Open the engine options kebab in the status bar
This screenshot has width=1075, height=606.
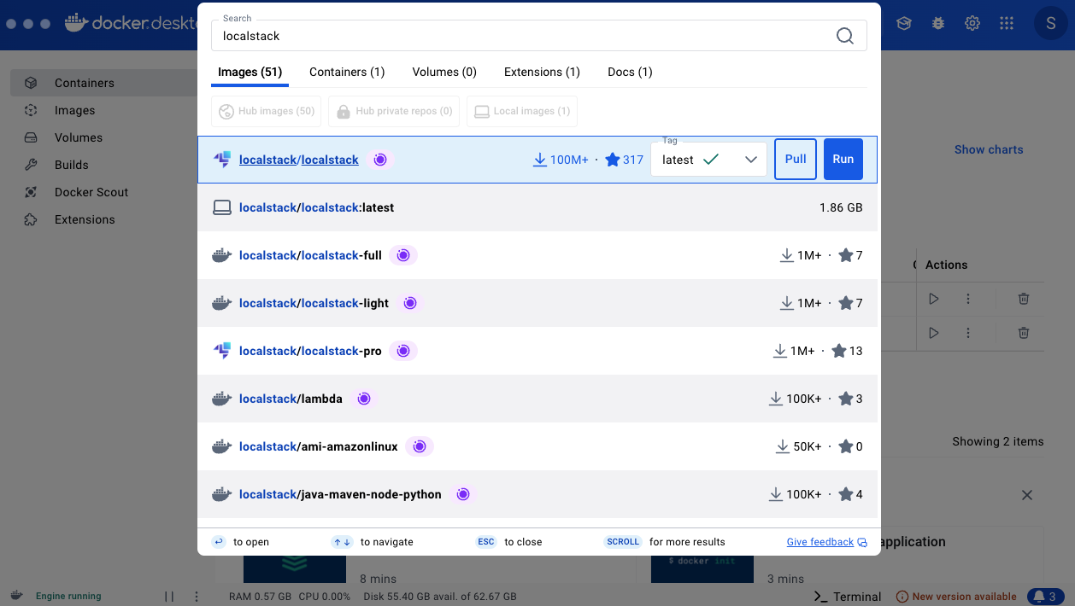[197, 596]
